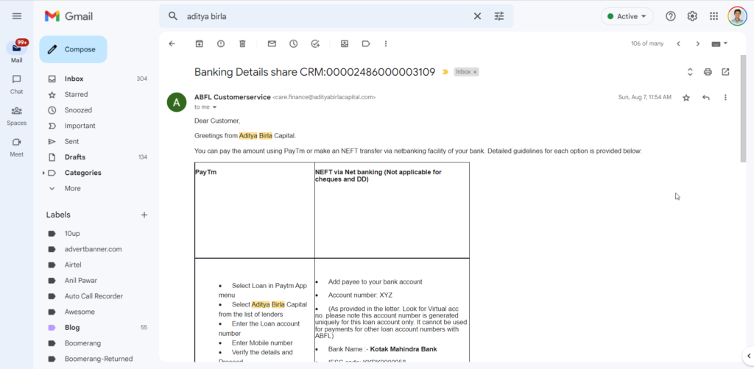Clear the search with the X icon

point(477,16)
